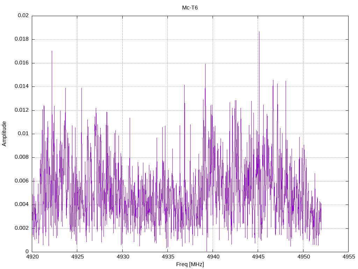
Task: Select the 4950 x-axis tick label
Action: tap(303, 257)
